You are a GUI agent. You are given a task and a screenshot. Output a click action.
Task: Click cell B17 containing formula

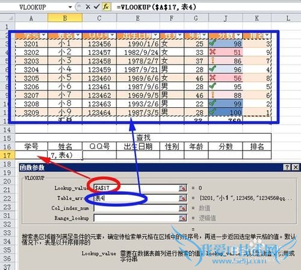(x=65, y=155)
